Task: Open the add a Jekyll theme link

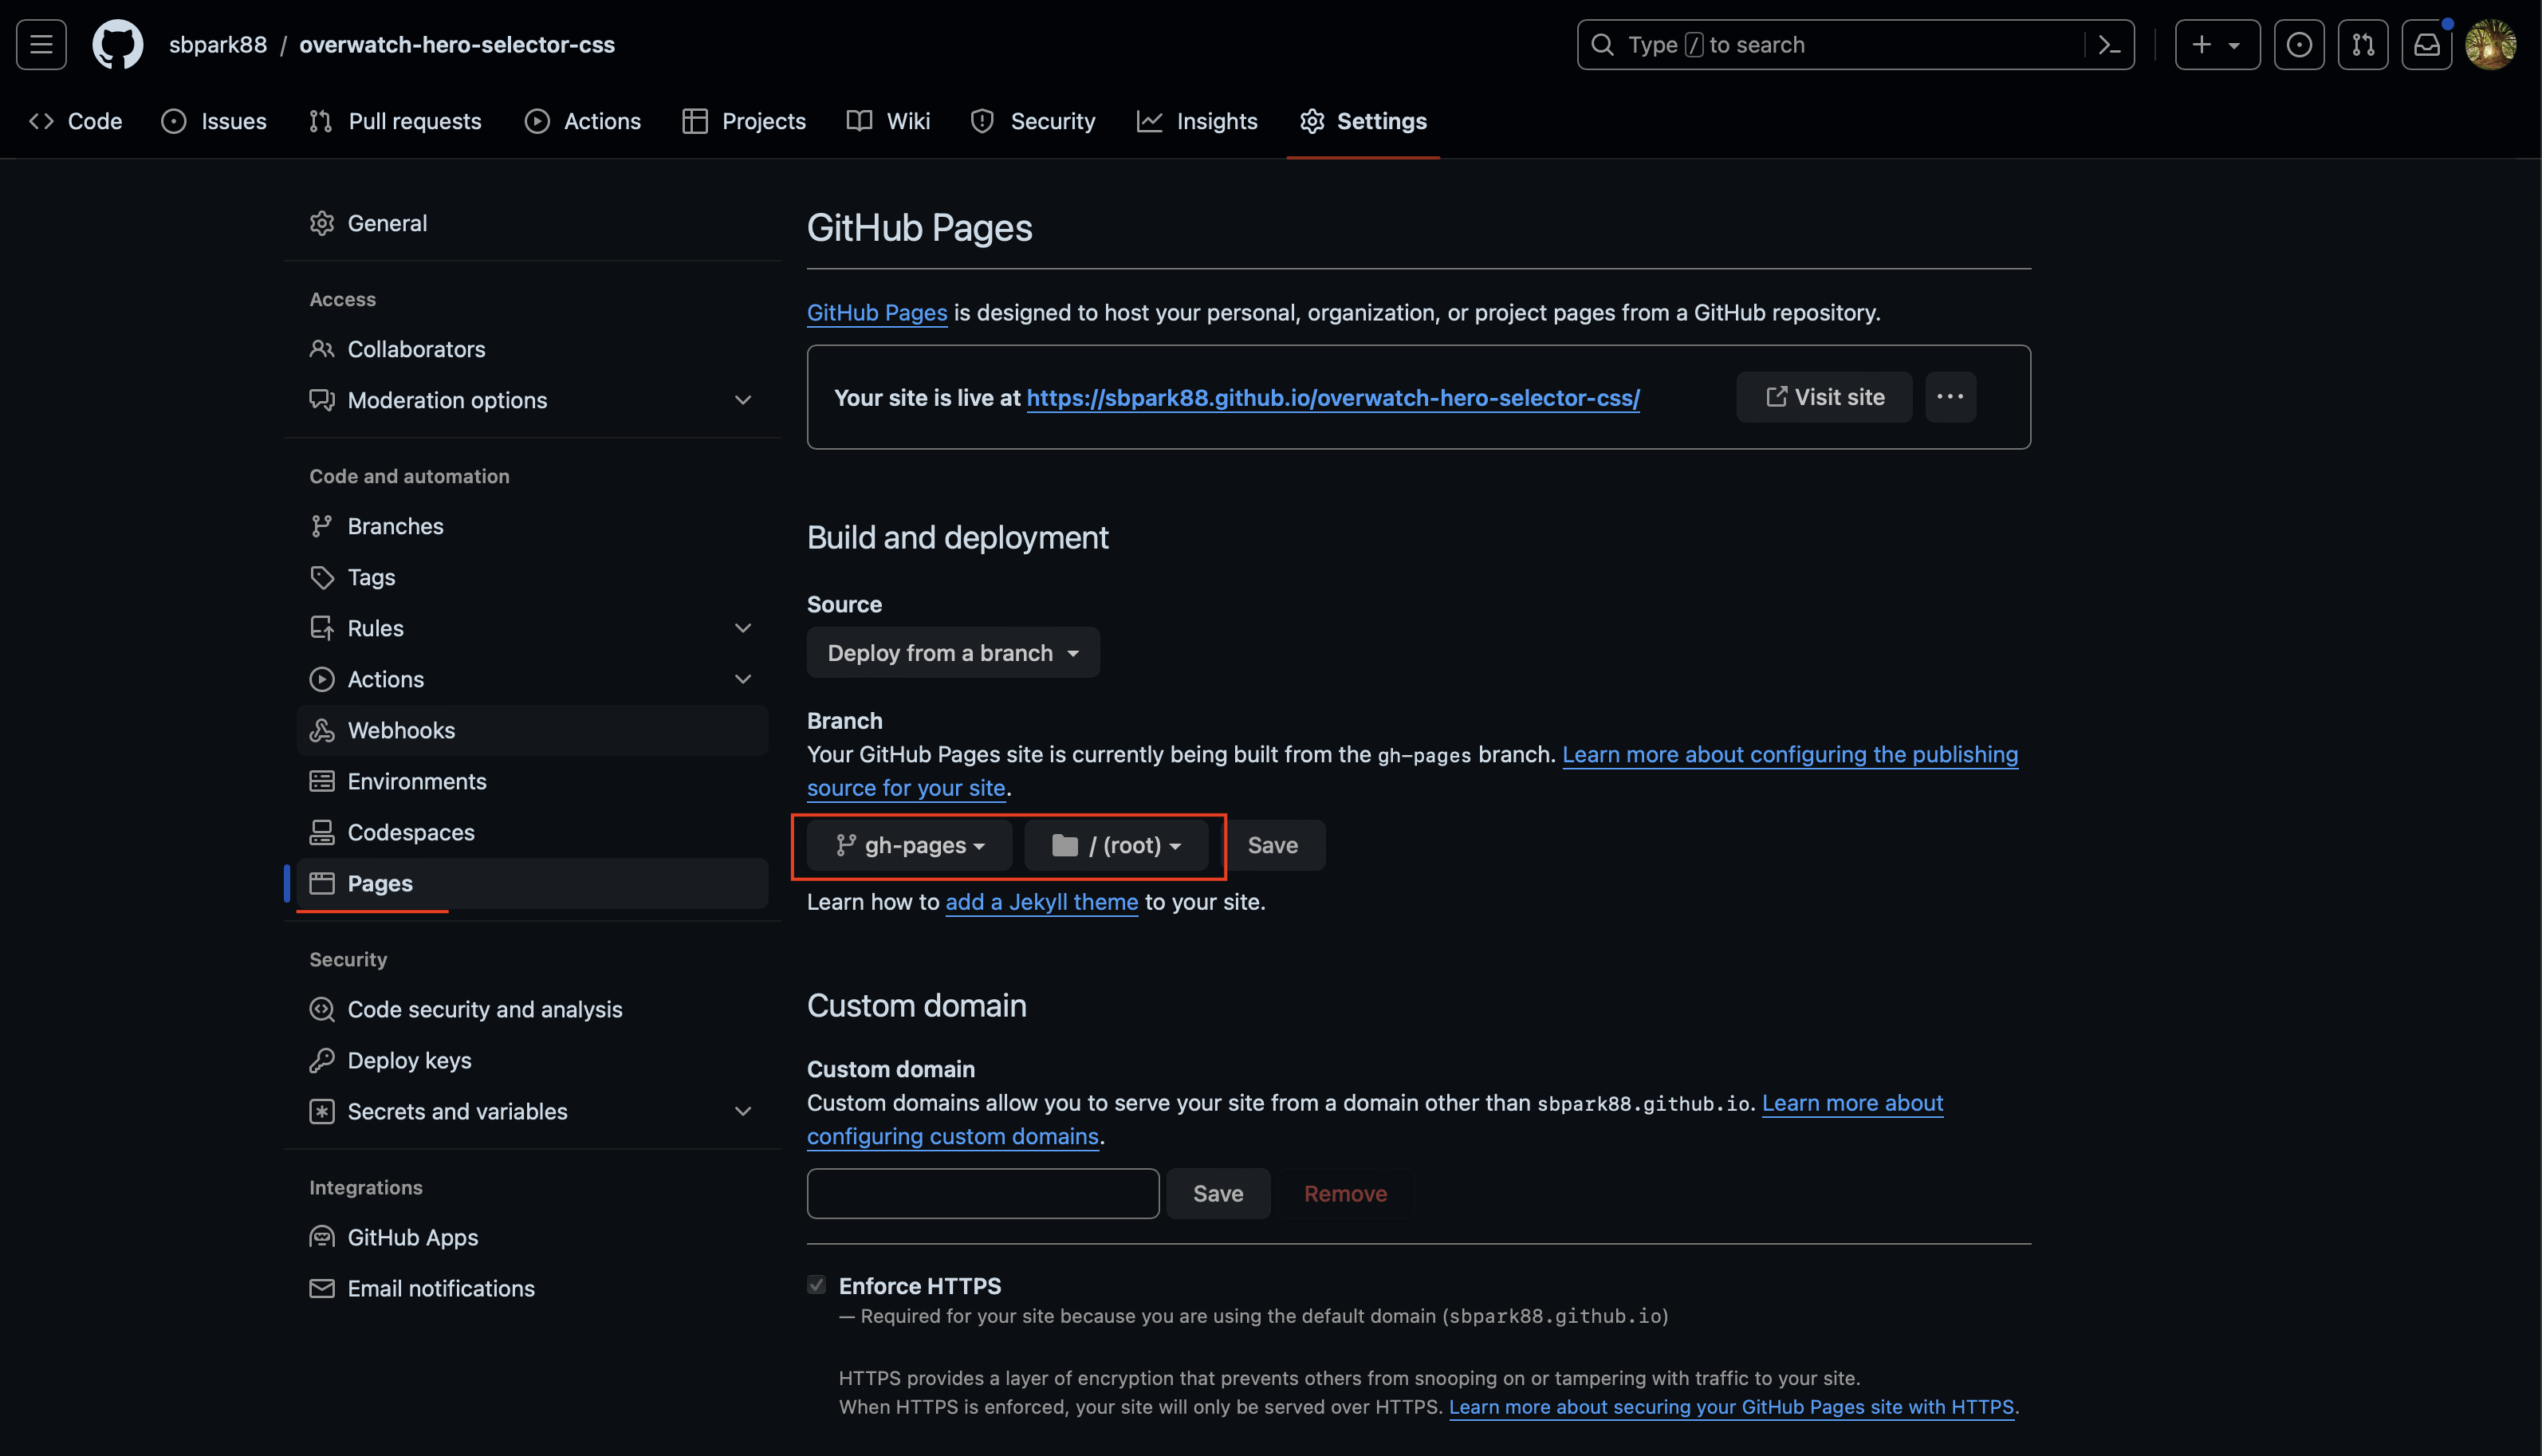Action: (1041, 902)
